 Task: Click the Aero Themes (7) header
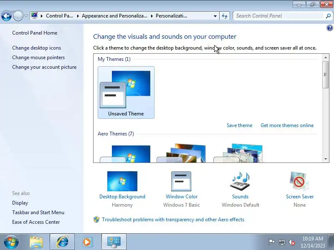(x=116, y=134)
